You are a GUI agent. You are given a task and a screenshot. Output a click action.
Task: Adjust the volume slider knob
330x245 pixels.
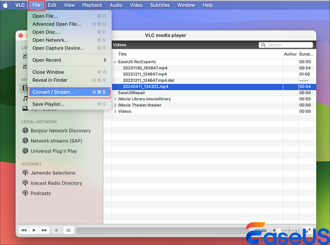tap(279, 230)
